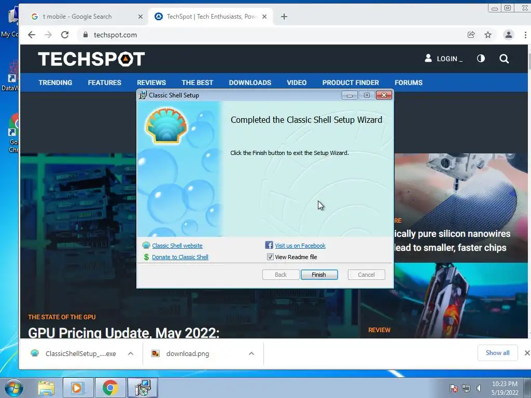
Task: Open TechSpot search magnifier
Action: 504,59
